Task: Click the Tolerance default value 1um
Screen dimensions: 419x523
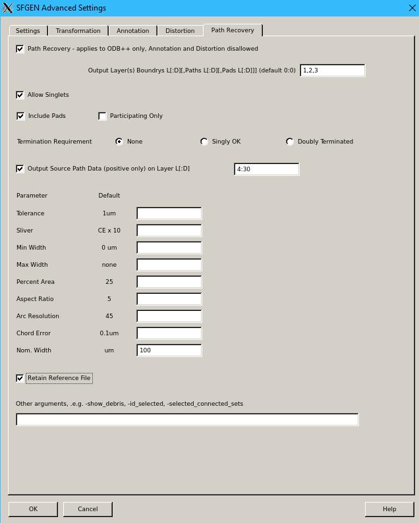Action: coord(109,213)
